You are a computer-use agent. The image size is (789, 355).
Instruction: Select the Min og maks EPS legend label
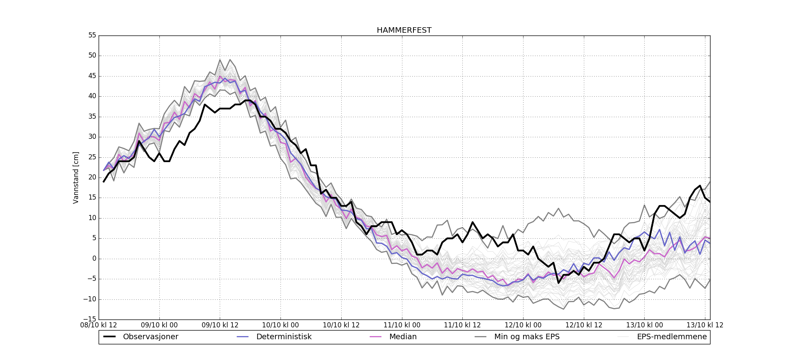pyautogui.click(x=527, y=337)
